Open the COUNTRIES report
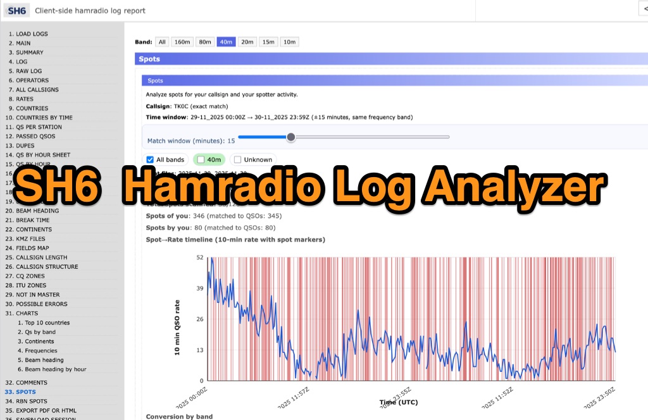Screen dimensions: 648x420 pyautogui.click(x=30, y=108)
